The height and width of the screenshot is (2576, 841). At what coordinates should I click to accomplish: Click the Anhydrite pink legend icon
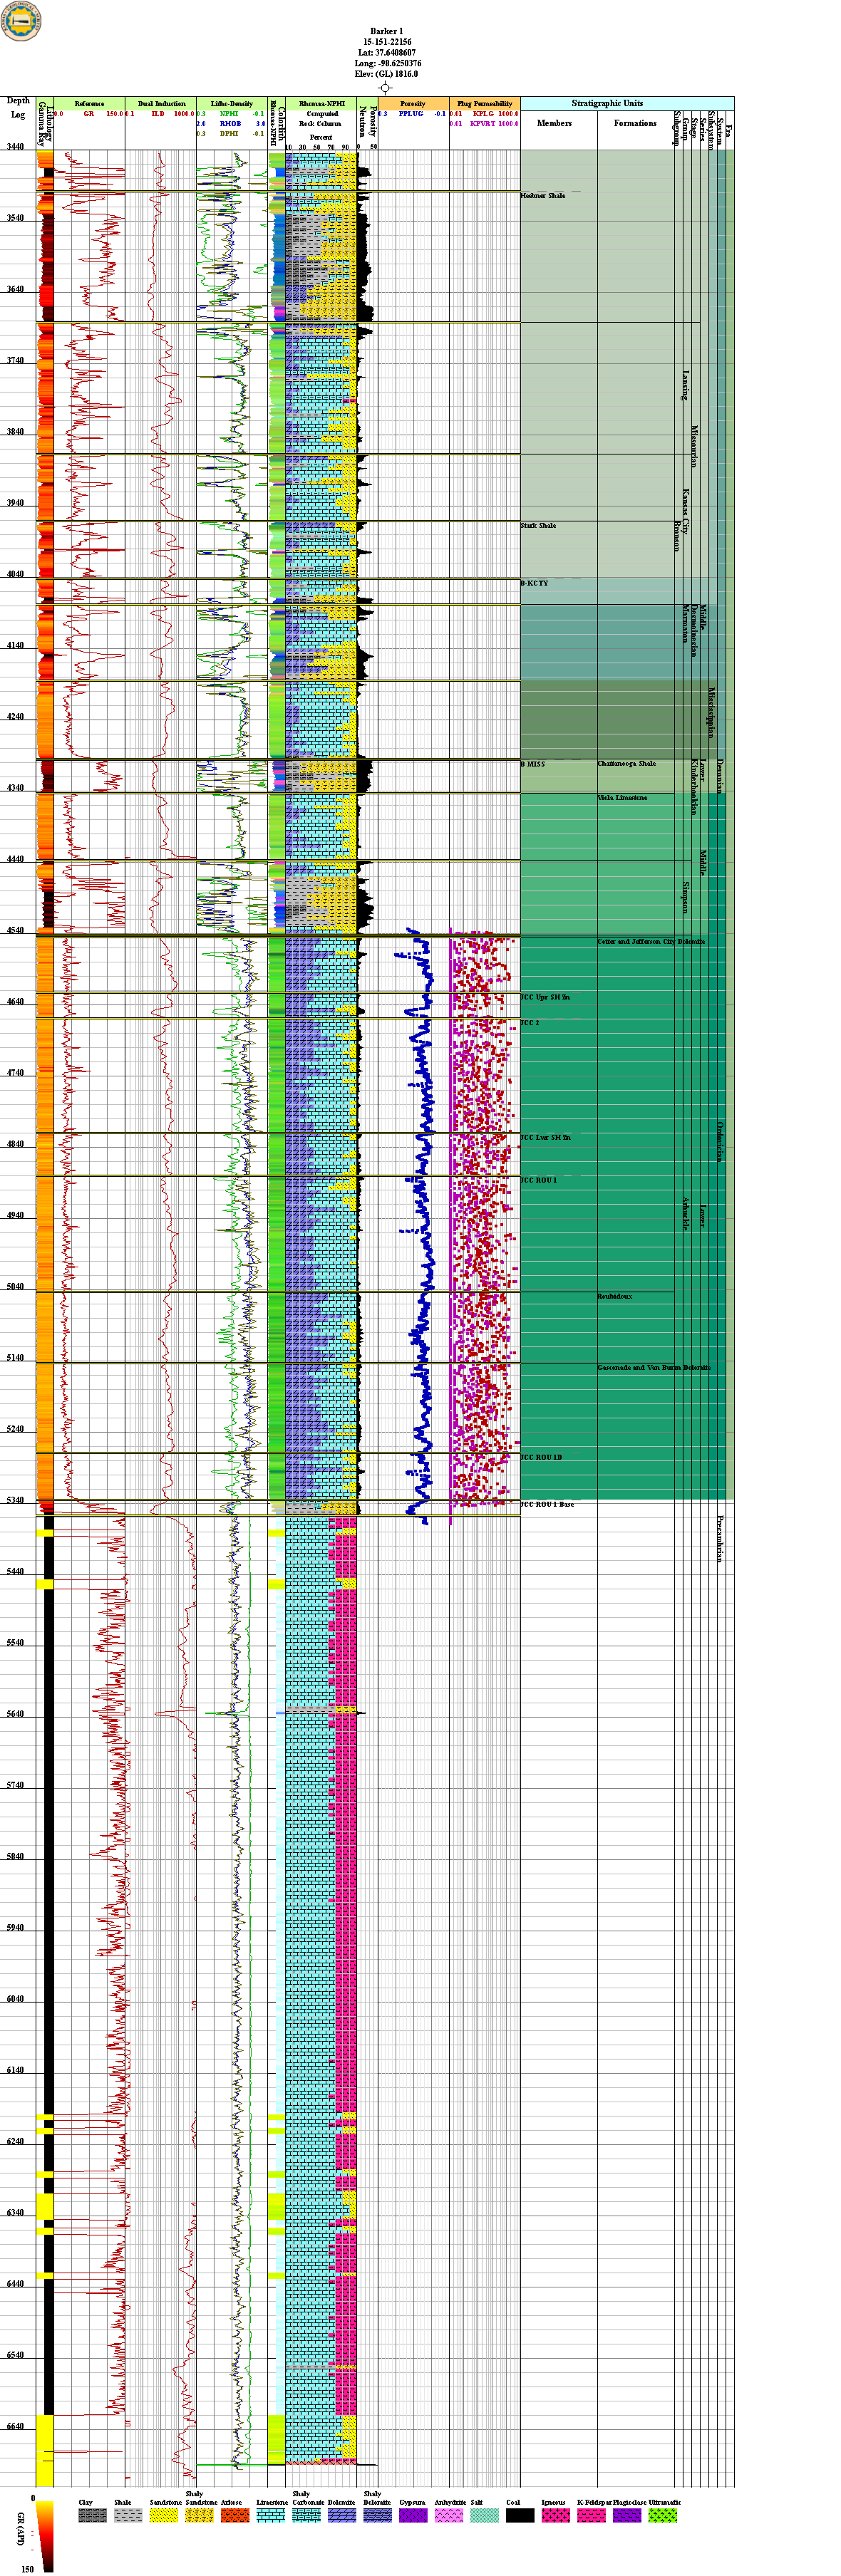click(x=449, y=2515)
